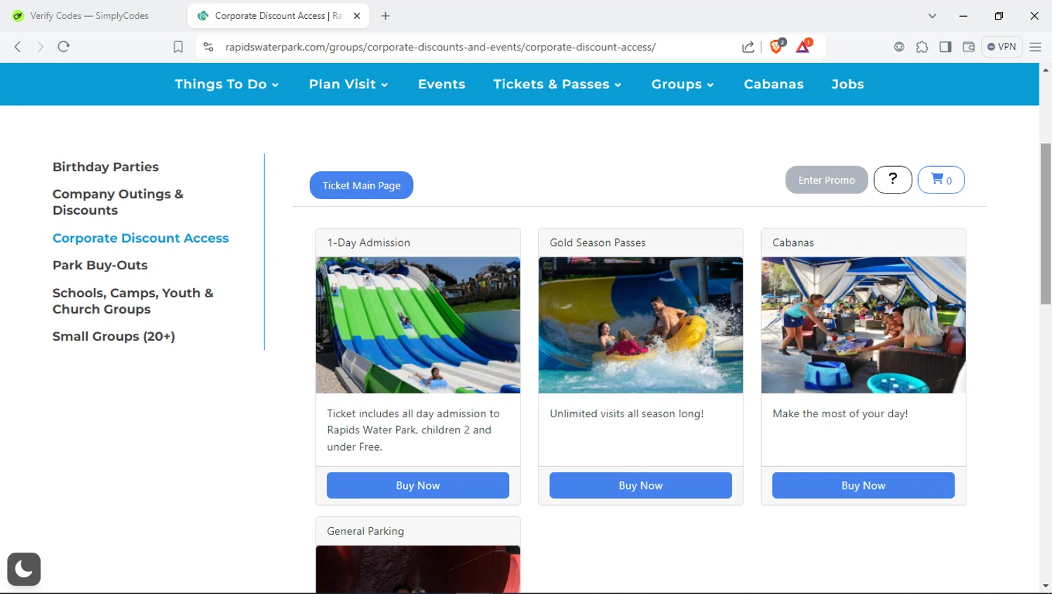1052x594 pixels.
Task: Toggle dark mode moon button
Action: point(24,569)
